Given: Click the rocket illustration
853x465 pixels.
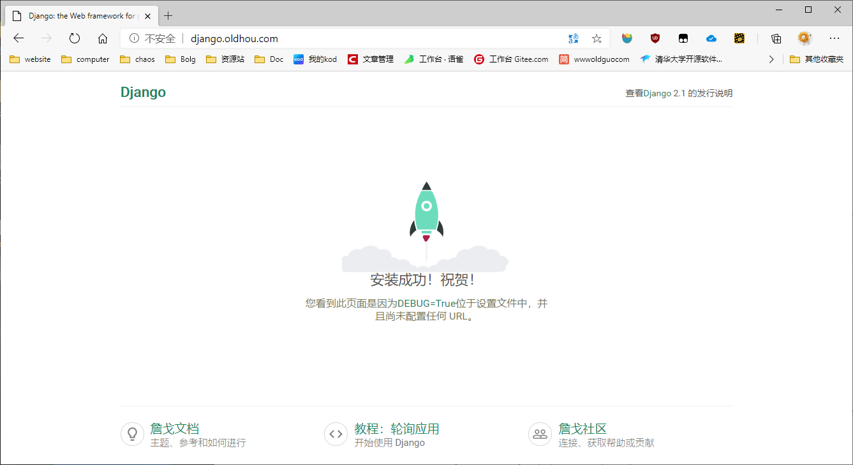Looking at the screenshot, I should [x=426, y=226].
